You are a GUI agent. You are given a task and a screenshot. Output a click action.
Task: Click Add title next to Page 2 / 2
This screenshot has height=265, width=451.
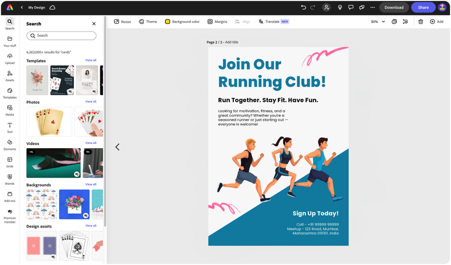232,42
